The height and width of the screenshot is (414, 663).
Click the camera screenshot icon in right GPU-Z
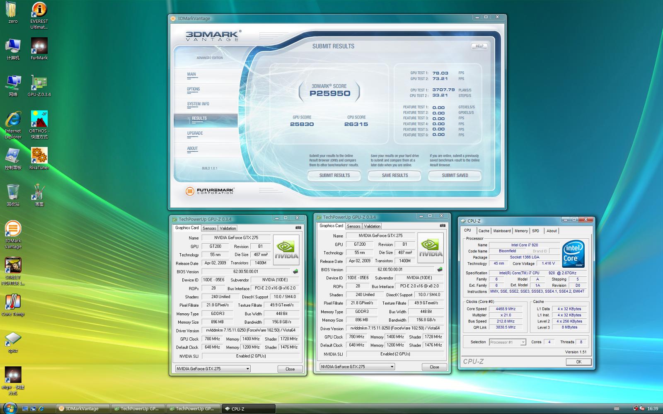click(x=442, y=225)
